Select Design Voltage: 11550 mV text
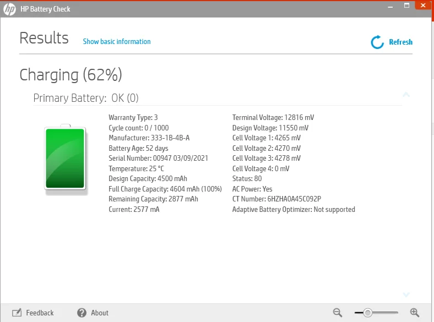This screenshot has height=322, width=434. coord(270,128)
